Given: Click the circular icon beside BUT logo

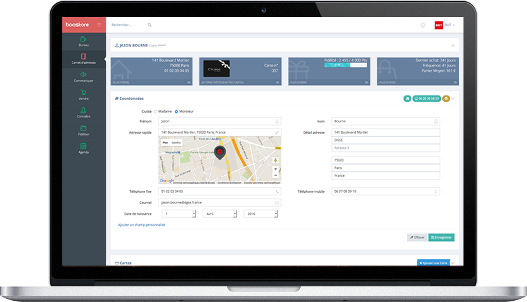Looking at the screenshot, I should (423, 25).
